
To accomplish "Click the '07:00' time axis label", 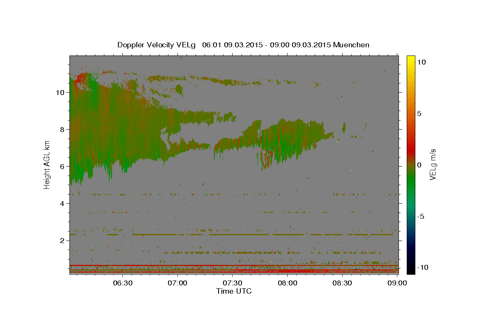I will (178, 283).
